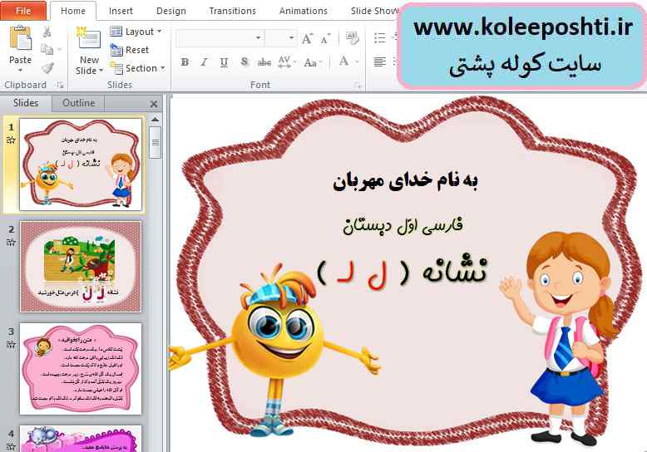Screen dimensions: 647x452
Task: Open the Slide Show tab
Action: click(375, 11)
